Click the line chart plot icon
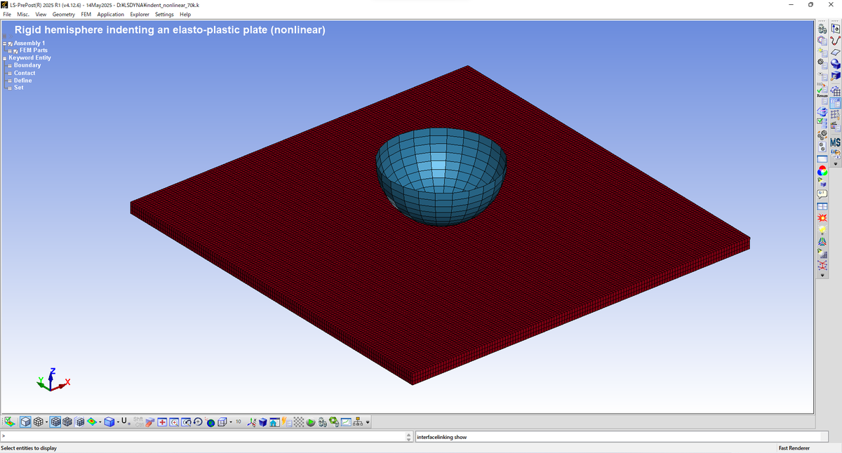842x453 pixels. pyautogui.click(x=347, y=422)
